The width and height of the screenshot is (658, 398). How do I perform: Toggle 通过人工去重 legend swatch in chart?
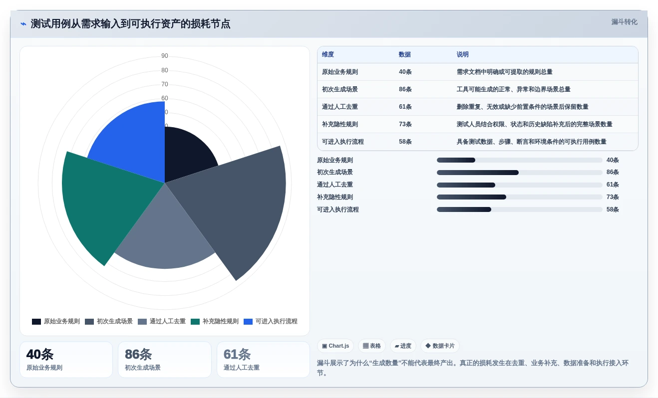coord(142,322)
